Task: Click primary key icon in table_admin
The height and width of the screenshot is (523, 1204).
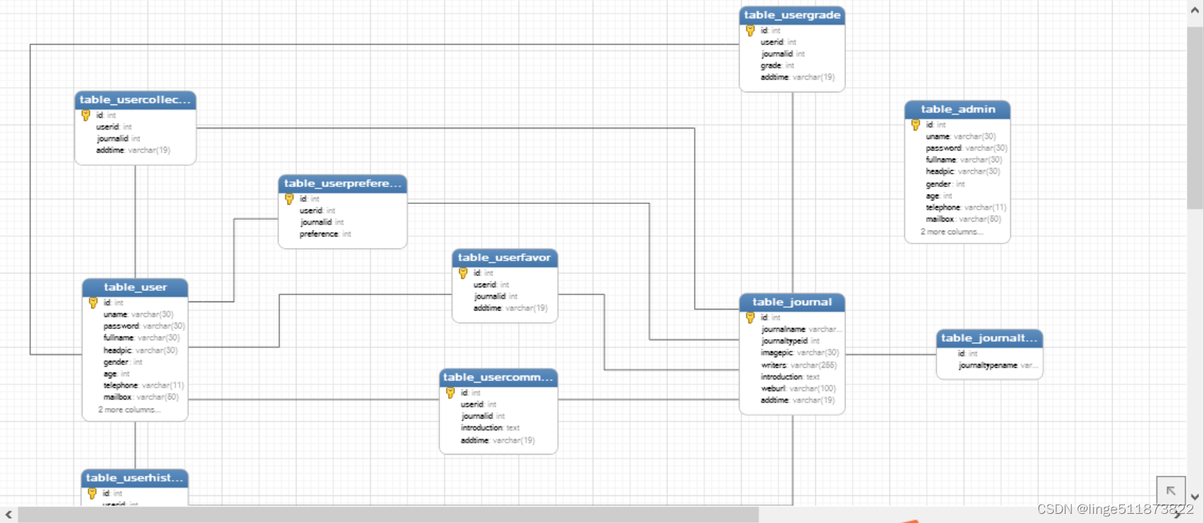Action: [916, 126]
